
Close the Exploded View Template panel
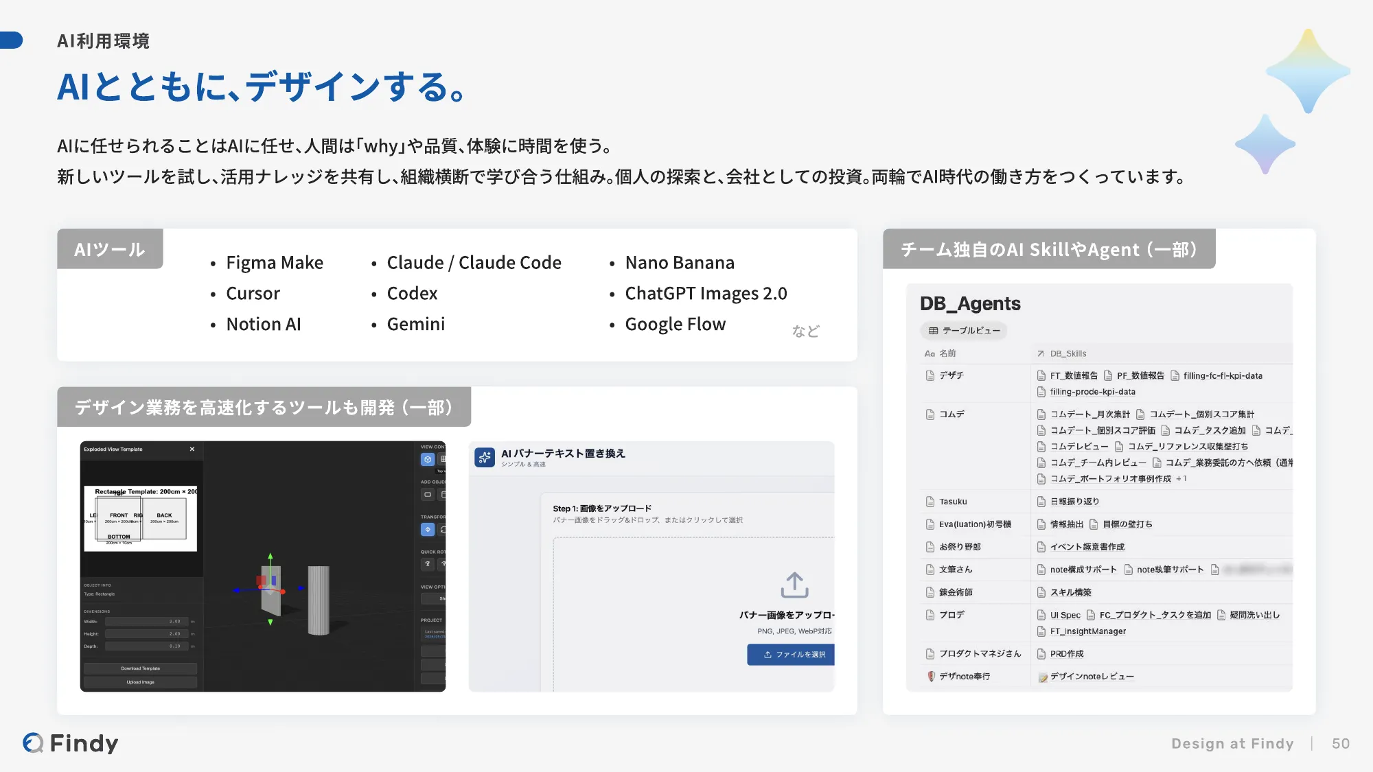(192, 449)
